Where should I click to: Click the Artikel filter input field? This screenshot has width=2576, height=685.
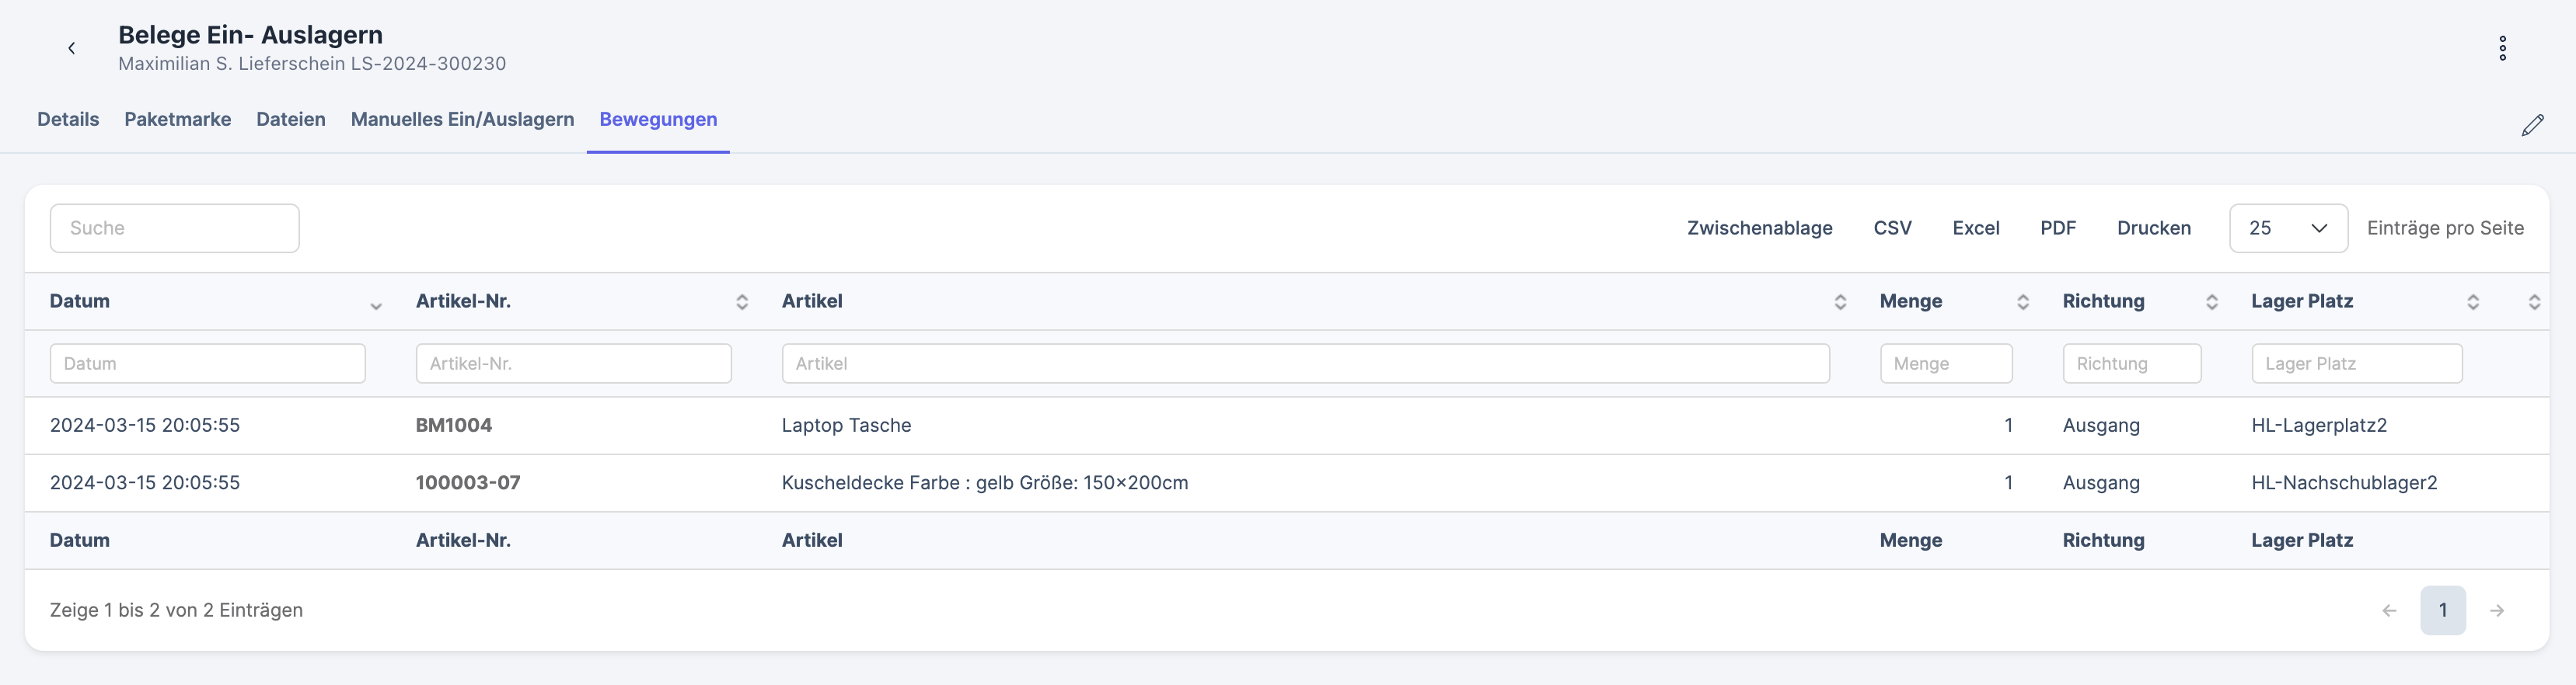click(x=1305, y=363)
